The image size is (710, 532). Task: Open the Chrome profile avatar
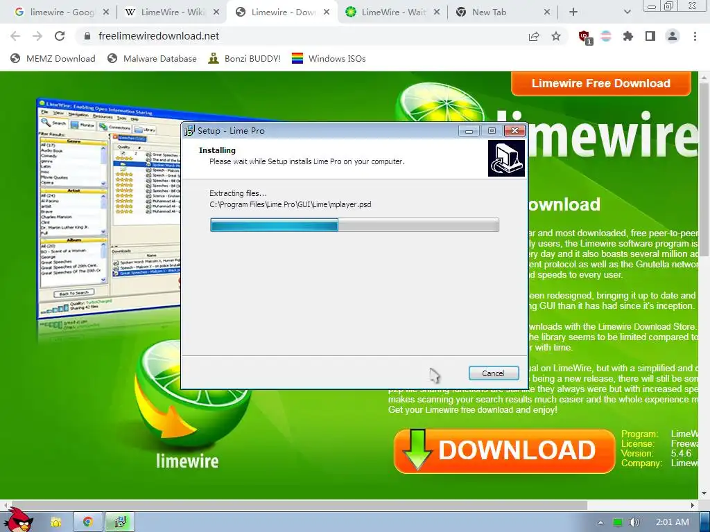[673, 36]
